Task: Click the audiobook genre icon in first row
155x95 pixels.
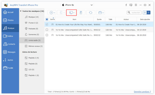Action: [52, 24]
